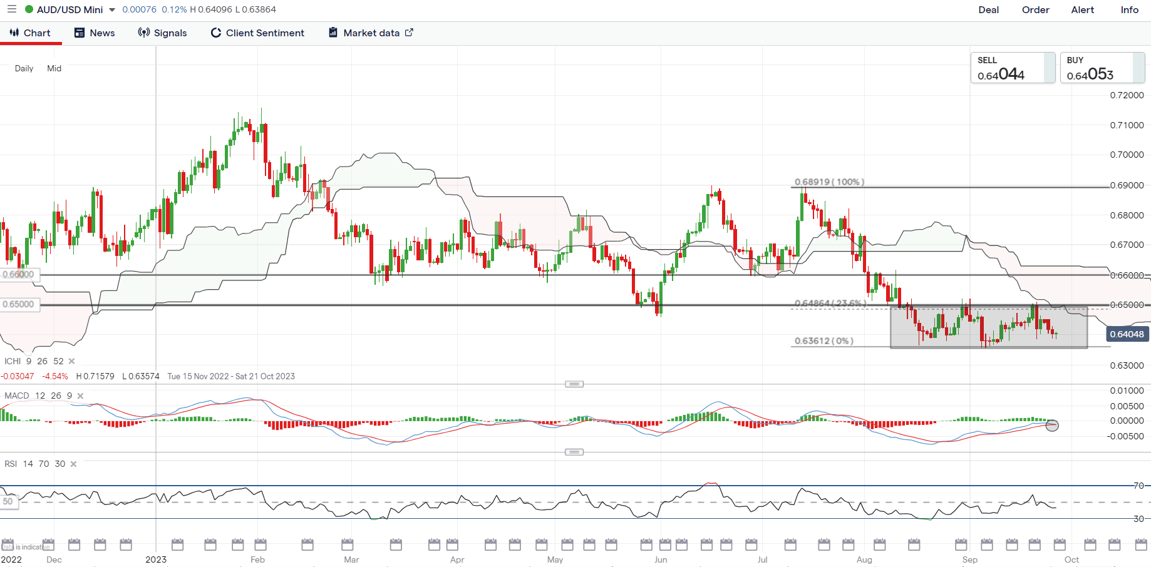The image size is (1151, 567).
Task: Click the current price tag 0.64048
Action: tap(1127, 334)
